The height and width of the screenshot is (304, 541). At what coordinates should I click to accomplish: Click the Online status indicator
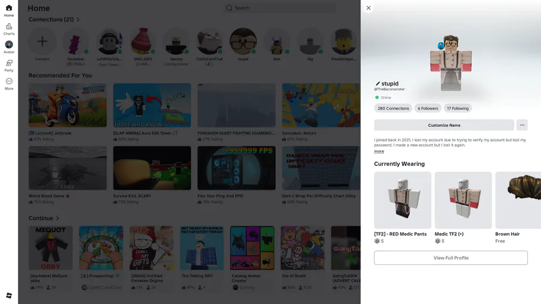(x=383, y=97)
